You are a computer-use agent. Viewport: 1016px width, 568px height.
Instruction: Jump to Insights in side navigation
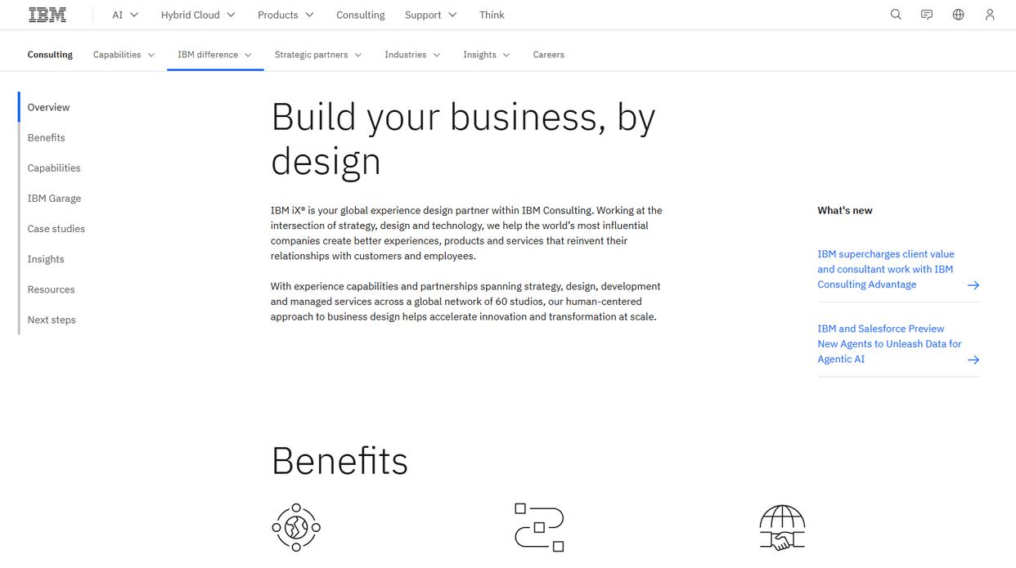(46, 259)
